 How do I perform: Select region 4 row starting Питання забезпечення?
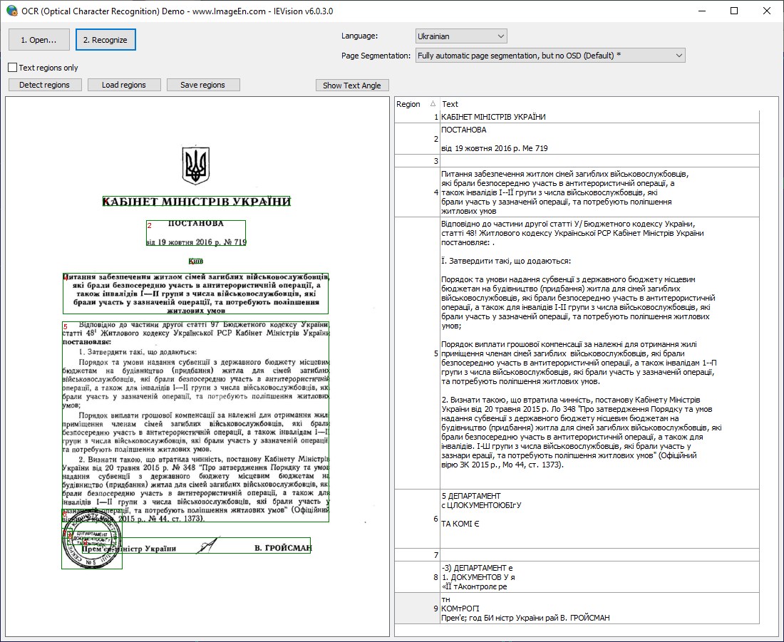point(577,192)
